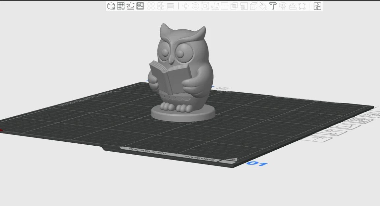Click the ANYCUBIC label on the plate edge
The height and width of the screenshot is (206, 380).
[200, 158]
